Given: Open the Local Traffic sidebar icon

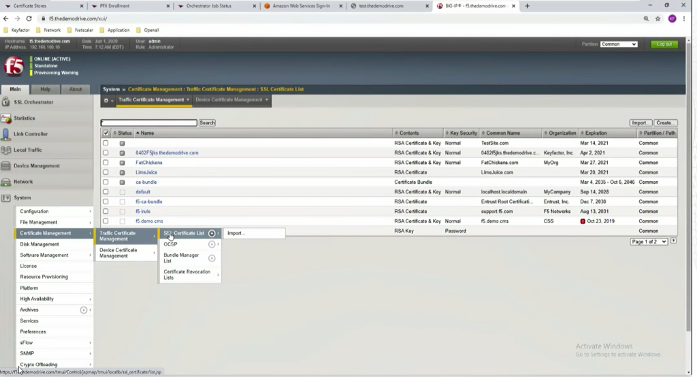Looking at the screenshot, I should click(5, 150).
